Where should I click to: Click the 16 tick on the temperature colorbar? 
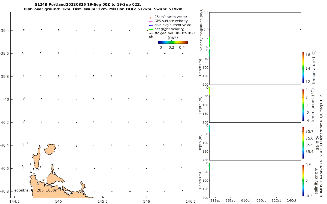click(x=307, y=55)
